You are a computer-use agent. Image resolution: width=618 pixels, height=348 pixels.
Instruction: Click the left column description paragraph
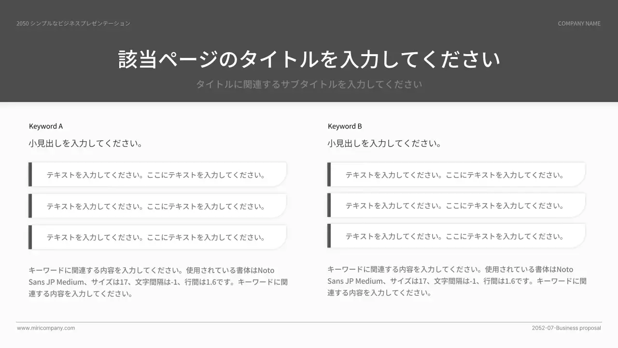158,281
